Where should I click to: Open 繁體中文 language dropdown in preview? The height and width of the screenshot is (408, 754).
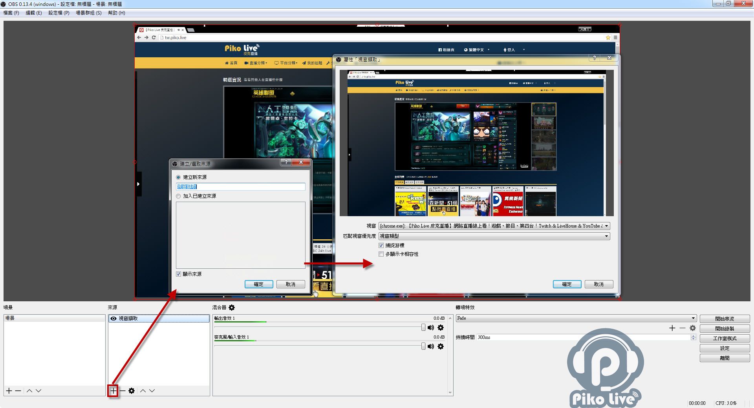coord(477,50)
